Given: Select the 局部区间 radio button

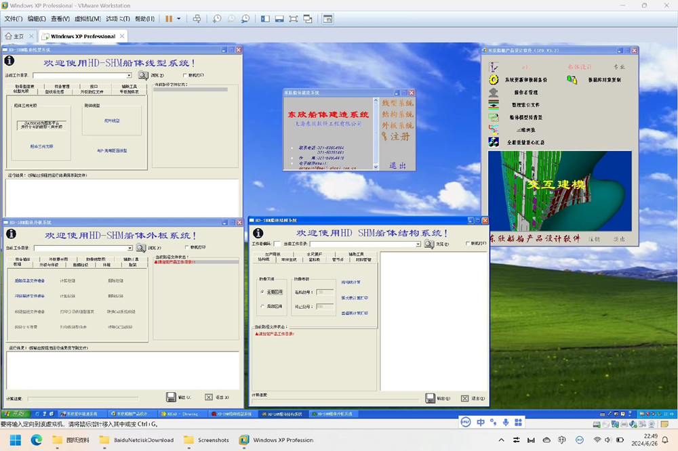Looking at the screenshot, I should coord(262,306).
